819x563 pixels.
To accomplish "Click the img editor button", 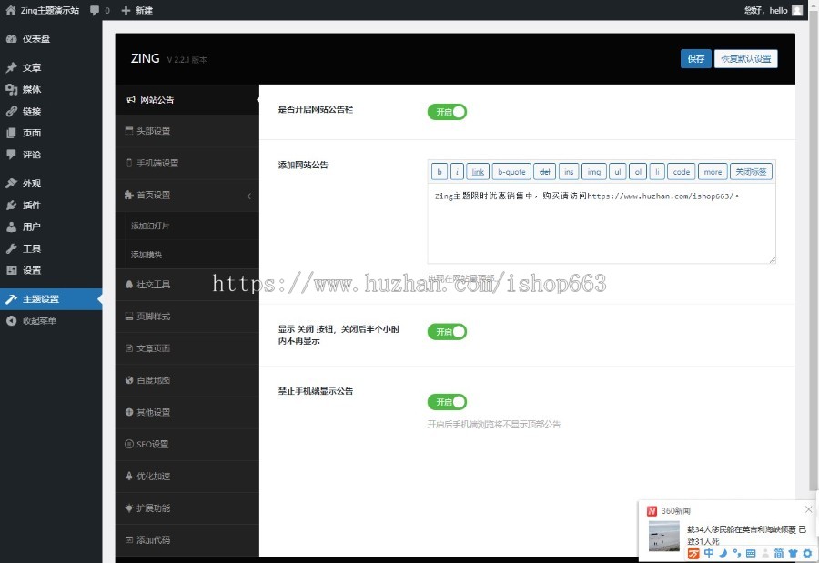I will (x=594, y=171).
